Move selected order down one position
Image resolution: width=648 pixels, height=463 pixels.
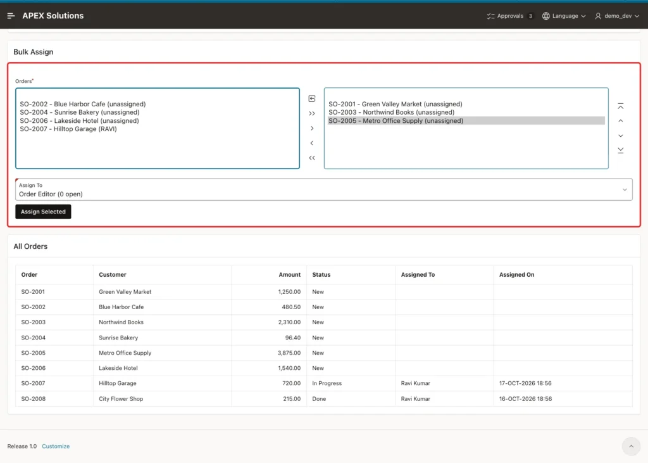coord(621,136)
